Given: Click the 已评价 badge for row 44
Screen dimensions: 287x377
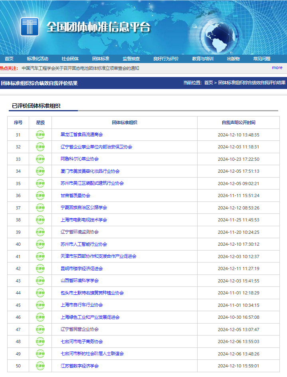Looking at the screenshot, I should 40,293.
